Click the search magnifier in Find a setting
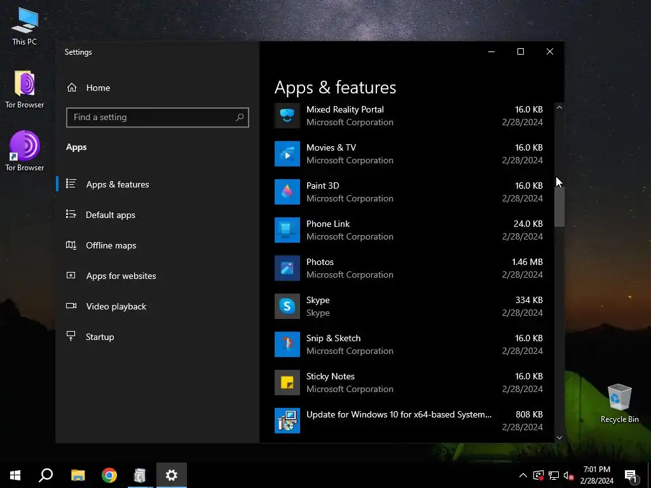This screenshot has height=488, width=651. click(x=240, y=118)
